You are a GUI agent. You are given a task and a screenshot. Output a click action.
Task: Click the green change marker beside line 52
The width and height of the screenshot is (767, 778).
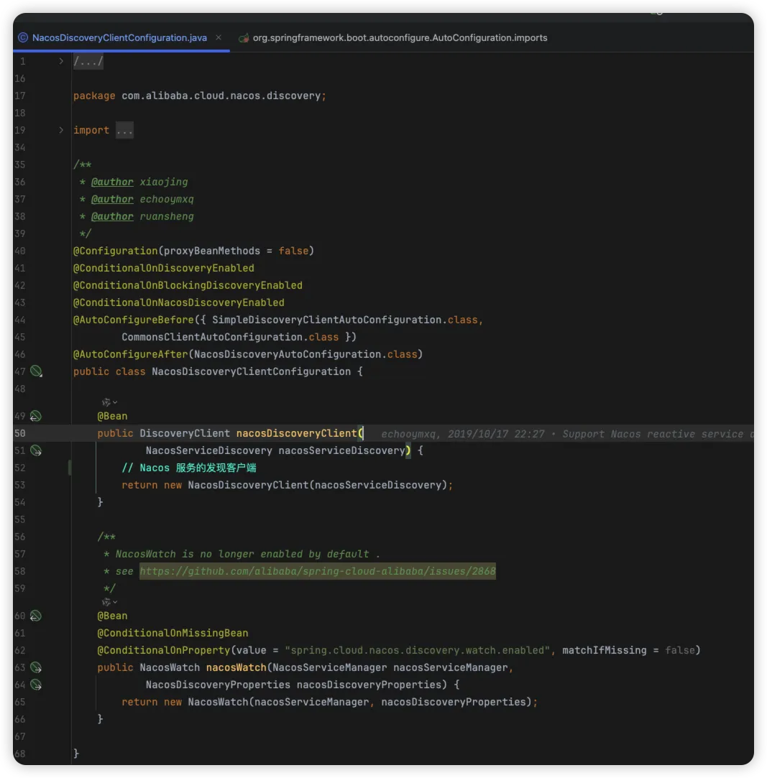pyautogui.click(x=69, y=468)
